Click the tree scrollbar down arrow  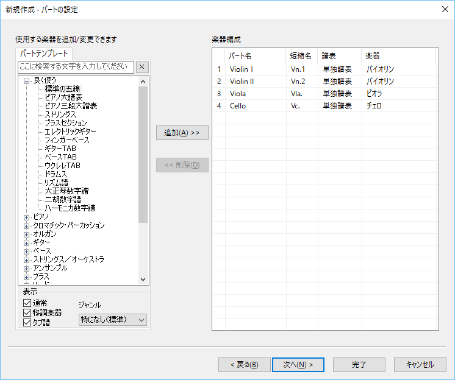[143, 280]
